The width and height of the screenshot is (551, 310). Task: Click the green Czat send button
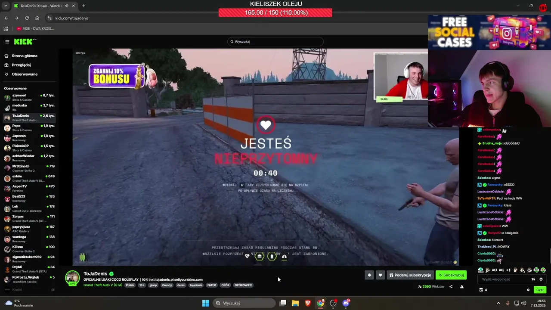click(x=540, y=290)
